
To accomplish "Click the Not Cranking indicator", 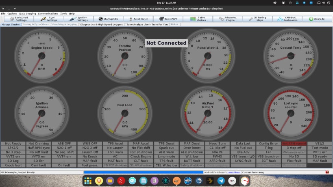I will click(39, 144).
